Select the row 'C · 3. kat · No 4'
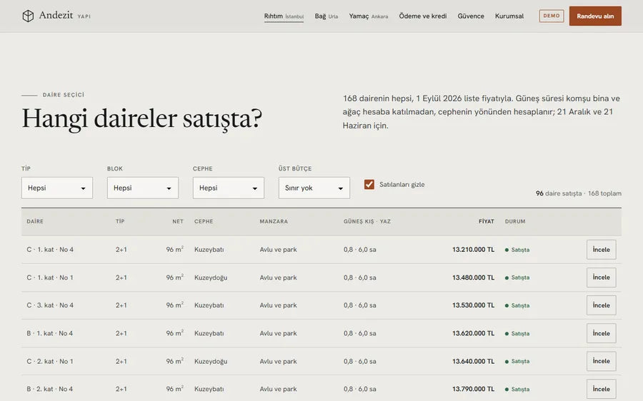Screen dimensions: 643x401 point(321,305)
